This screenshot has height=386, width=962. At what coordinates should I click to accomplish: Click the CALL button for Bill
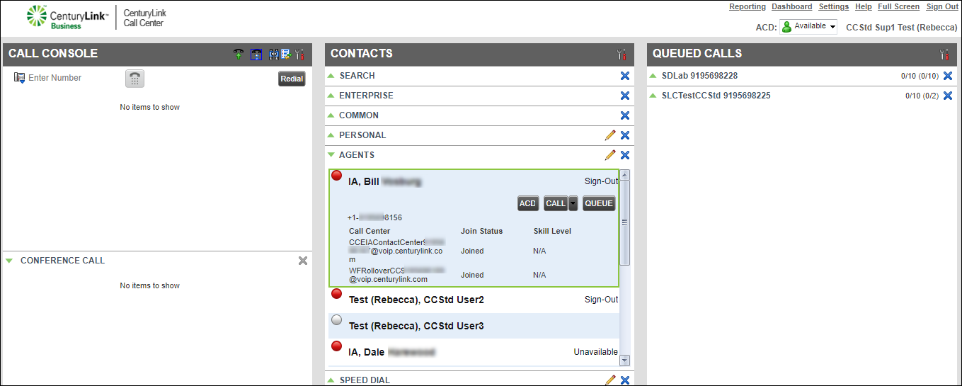[556, 203]
